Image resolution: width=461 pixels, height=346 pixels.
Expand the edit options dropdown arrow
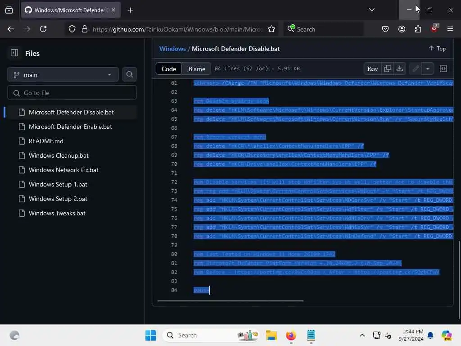(x=428, y=69)
